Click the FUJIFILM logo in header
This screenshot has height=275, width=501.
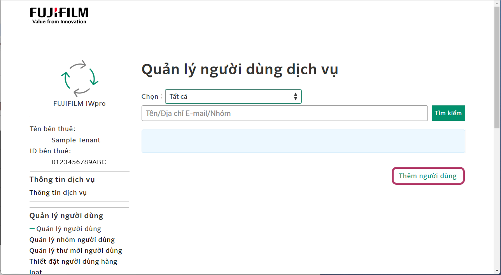tap(59, 16)
